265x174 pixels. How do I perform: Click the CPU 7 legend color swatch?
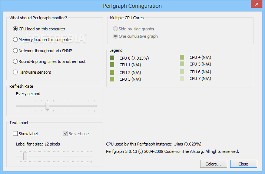pos(182,78)
